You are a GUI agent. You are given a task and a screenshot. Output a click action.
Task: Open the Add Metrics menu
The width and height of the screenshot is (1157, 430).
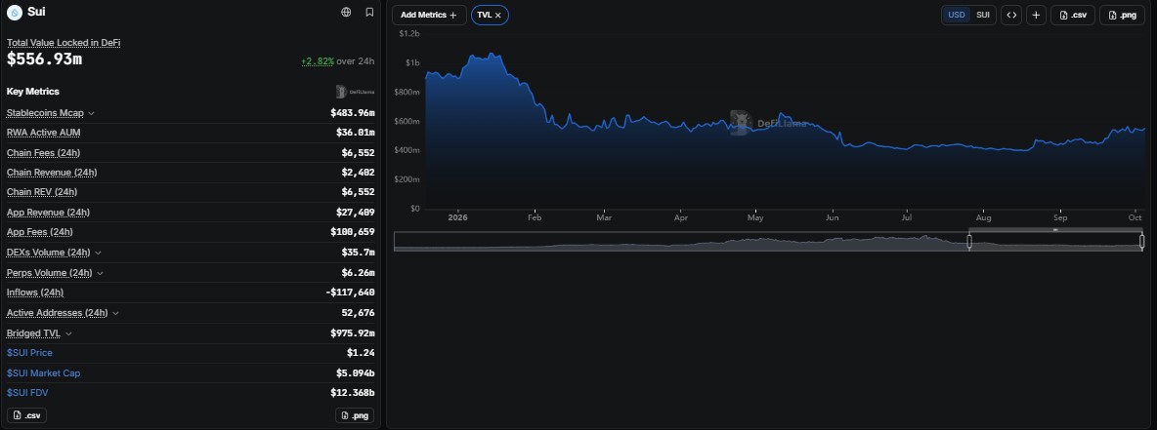tap(429, 15)
